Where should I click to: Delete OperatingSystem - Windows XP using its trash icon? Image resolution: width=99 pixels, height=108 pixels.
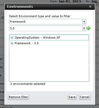pyautogui.click(x=12, y=38)
